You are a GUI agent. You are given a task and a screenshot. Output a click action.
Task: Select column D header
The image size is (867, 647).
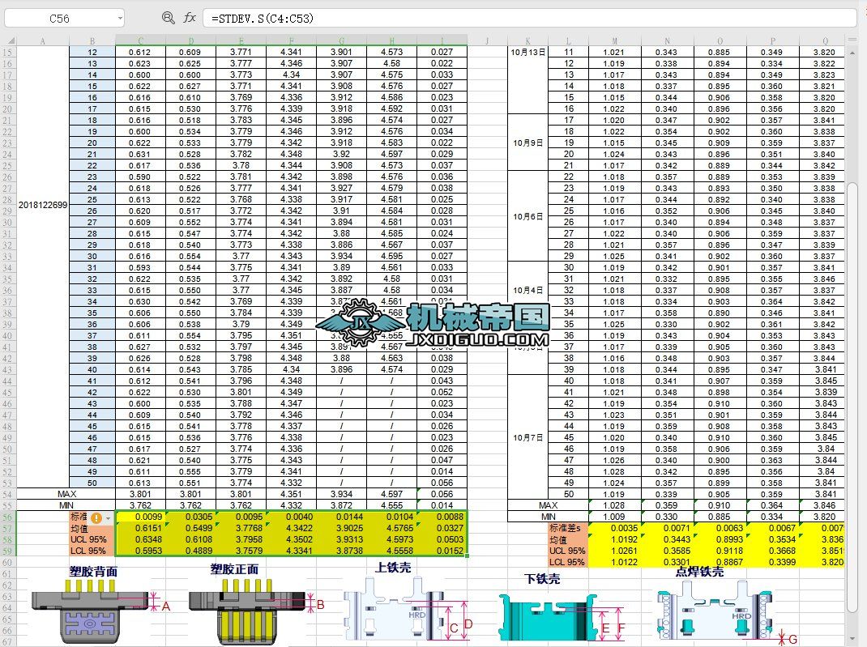pyautogui.click(x=190, y=40)
